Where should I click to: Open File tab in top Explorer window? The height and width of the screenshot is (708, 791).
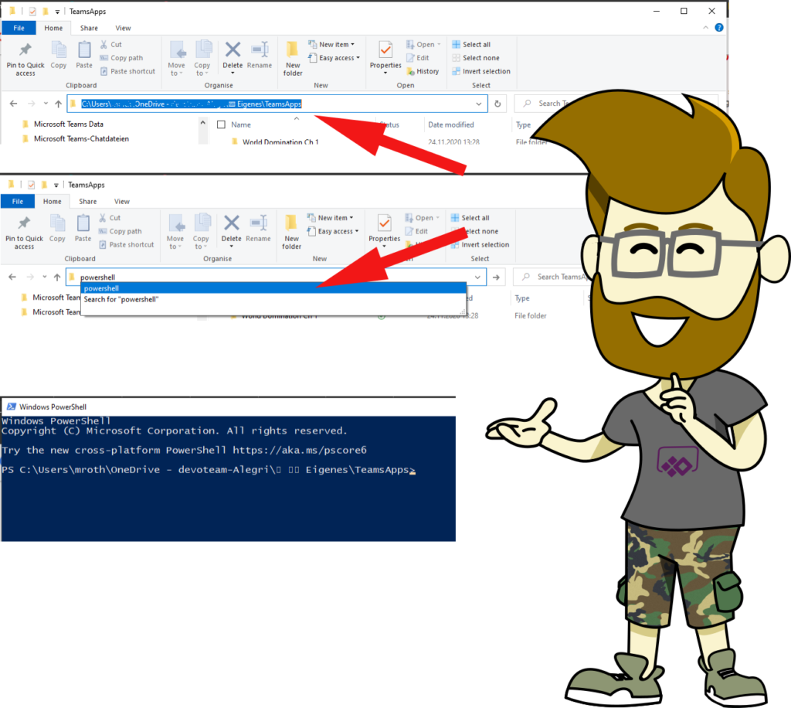(19, 28)
